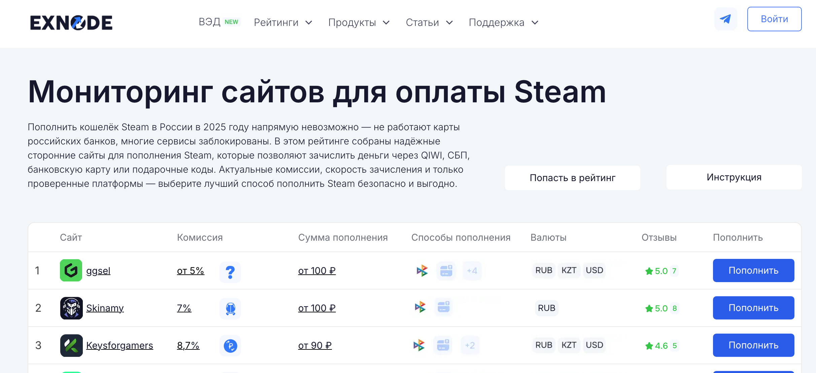Click the EXNODE logo
The height and width of the screenshot is (373, 816).
pyautogui.click(x=71, y=23)
